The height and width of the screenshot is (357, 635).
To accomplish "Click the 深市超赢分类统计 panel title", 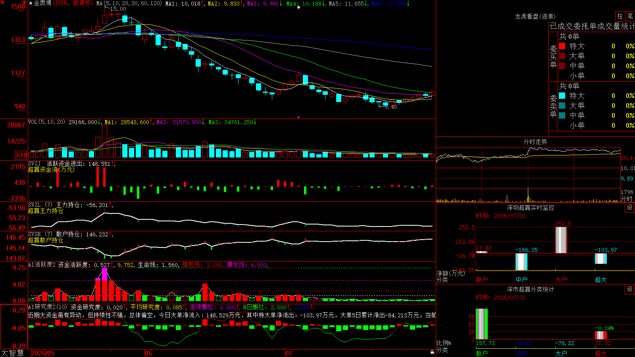I will (x=530, y=289).
